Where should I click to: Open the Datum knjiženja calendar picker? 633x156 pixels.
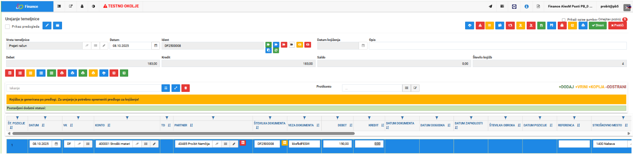pyautogui.click(x=363, y=46)
